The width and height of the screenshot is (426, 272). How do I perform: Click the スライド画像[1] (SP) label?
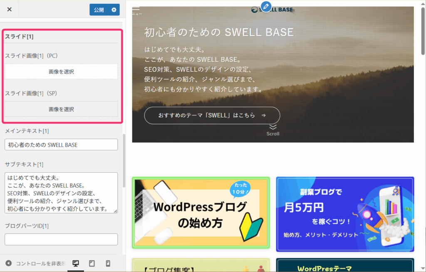[x=31, y=93]
